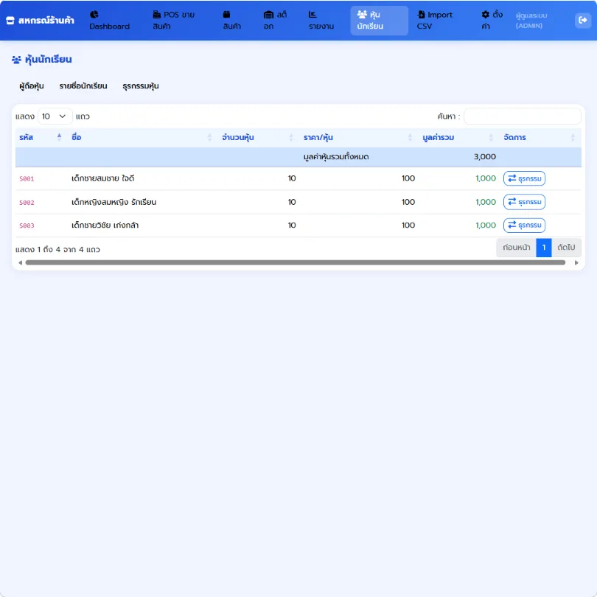Click the สหกรณ์ร้านค้า store logo
The image size is (597, 597).
pyautogui.click(x=41, y=20)
